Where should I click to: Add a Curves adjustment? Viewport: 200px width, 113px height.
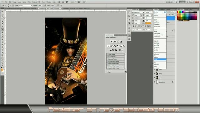coord(117,41)
